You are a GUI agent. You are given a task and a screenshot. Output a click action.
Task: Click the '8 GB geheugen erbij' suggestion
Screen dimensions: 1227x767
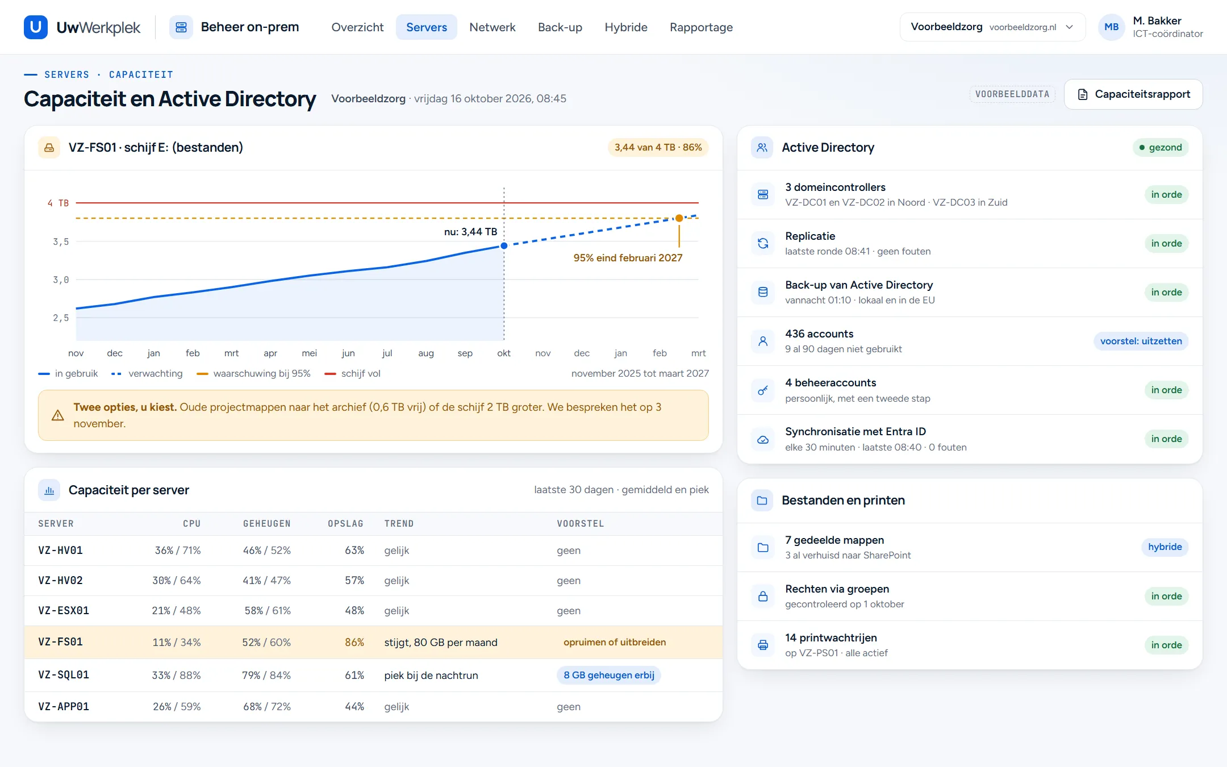609,675
